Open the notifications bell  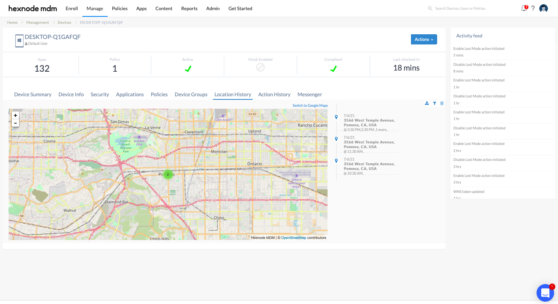click(524, 8)
